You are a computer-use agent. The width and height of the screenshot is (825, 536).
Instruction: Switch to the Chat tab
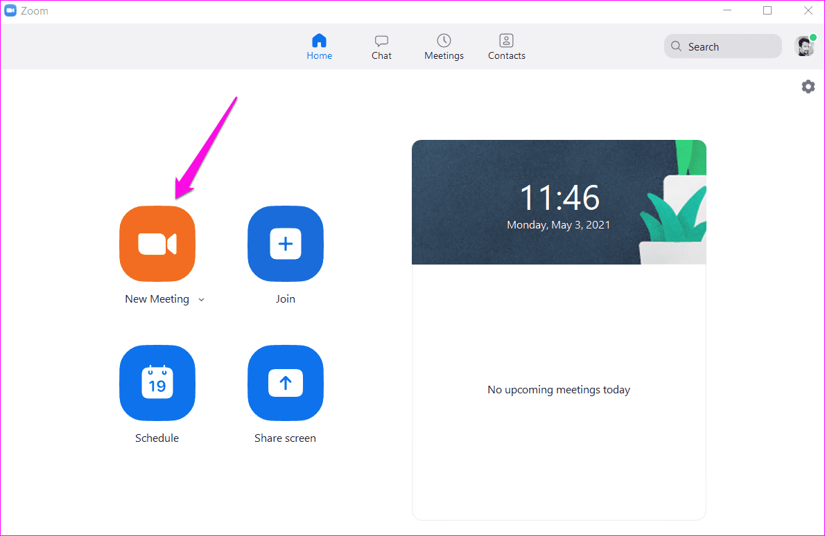point(381,47)
